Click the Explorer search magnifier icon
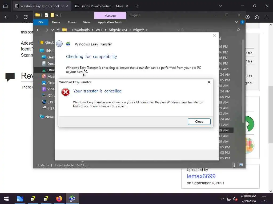Viewport: 273px width, 204px height. pyautogui.click(x=238, y=30)
